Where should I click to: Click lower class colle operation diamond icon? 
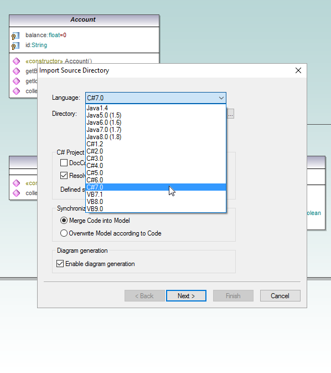pos(17,193)
